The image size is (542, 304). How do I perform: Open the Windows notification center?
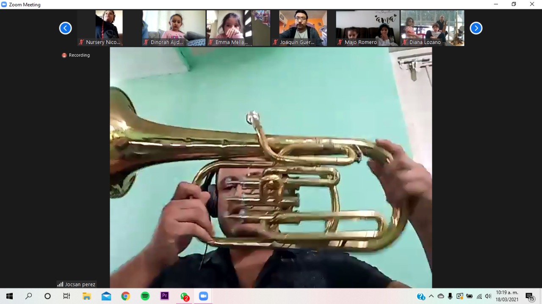tap(529, 296)
